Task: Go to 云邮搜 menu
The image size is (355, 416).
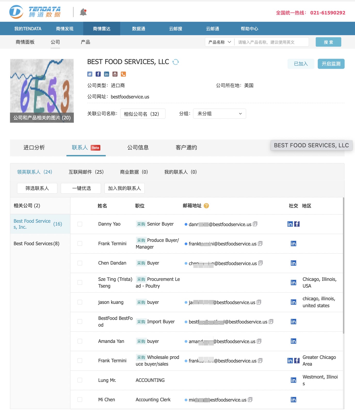Action: pos(176,29)
